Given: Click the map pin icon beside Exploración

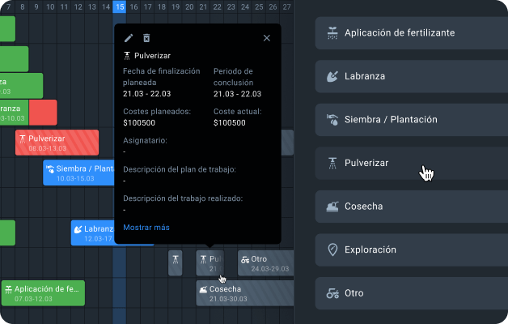Looking at the screenshot, I should [x=332, y=250].
